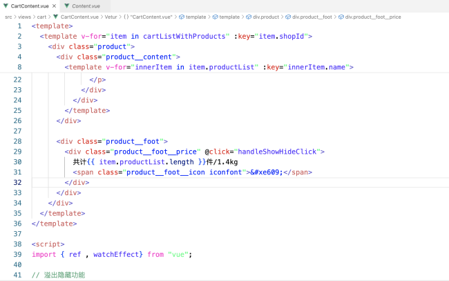The image size is (449, 281).
Task: Switch to the Content.vue tab
Action: (86, 6)
